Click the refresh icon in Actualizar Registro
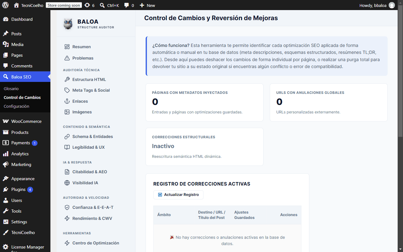 160,195
